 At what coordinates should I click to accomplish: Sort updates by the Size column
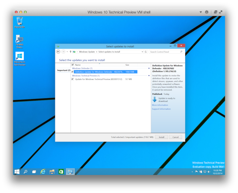click(127, 65)
